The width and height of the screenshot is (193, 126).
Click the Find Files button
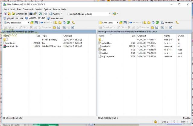pyautogui.click(x=167, y=23)
